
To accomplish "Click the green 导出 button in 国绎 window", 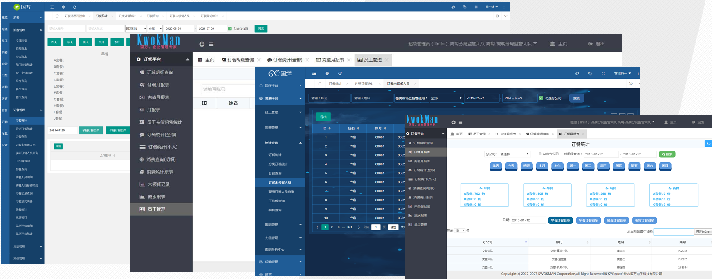I will [323, 117].
